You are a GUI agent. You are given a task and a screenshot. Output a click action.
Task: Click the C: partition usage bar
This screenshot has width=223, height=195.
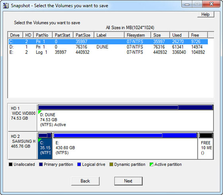pyautogui.click(x=45, y=135)
